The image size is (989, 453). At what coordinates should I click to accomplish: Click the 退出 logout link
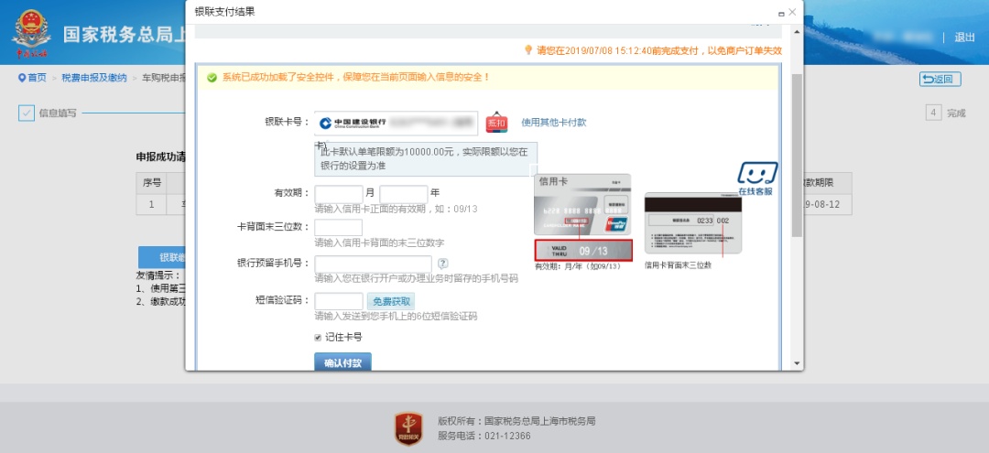pos(964,38)
